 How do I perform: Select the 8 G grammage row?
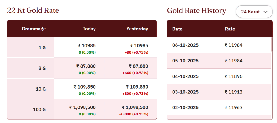[42, 68]
